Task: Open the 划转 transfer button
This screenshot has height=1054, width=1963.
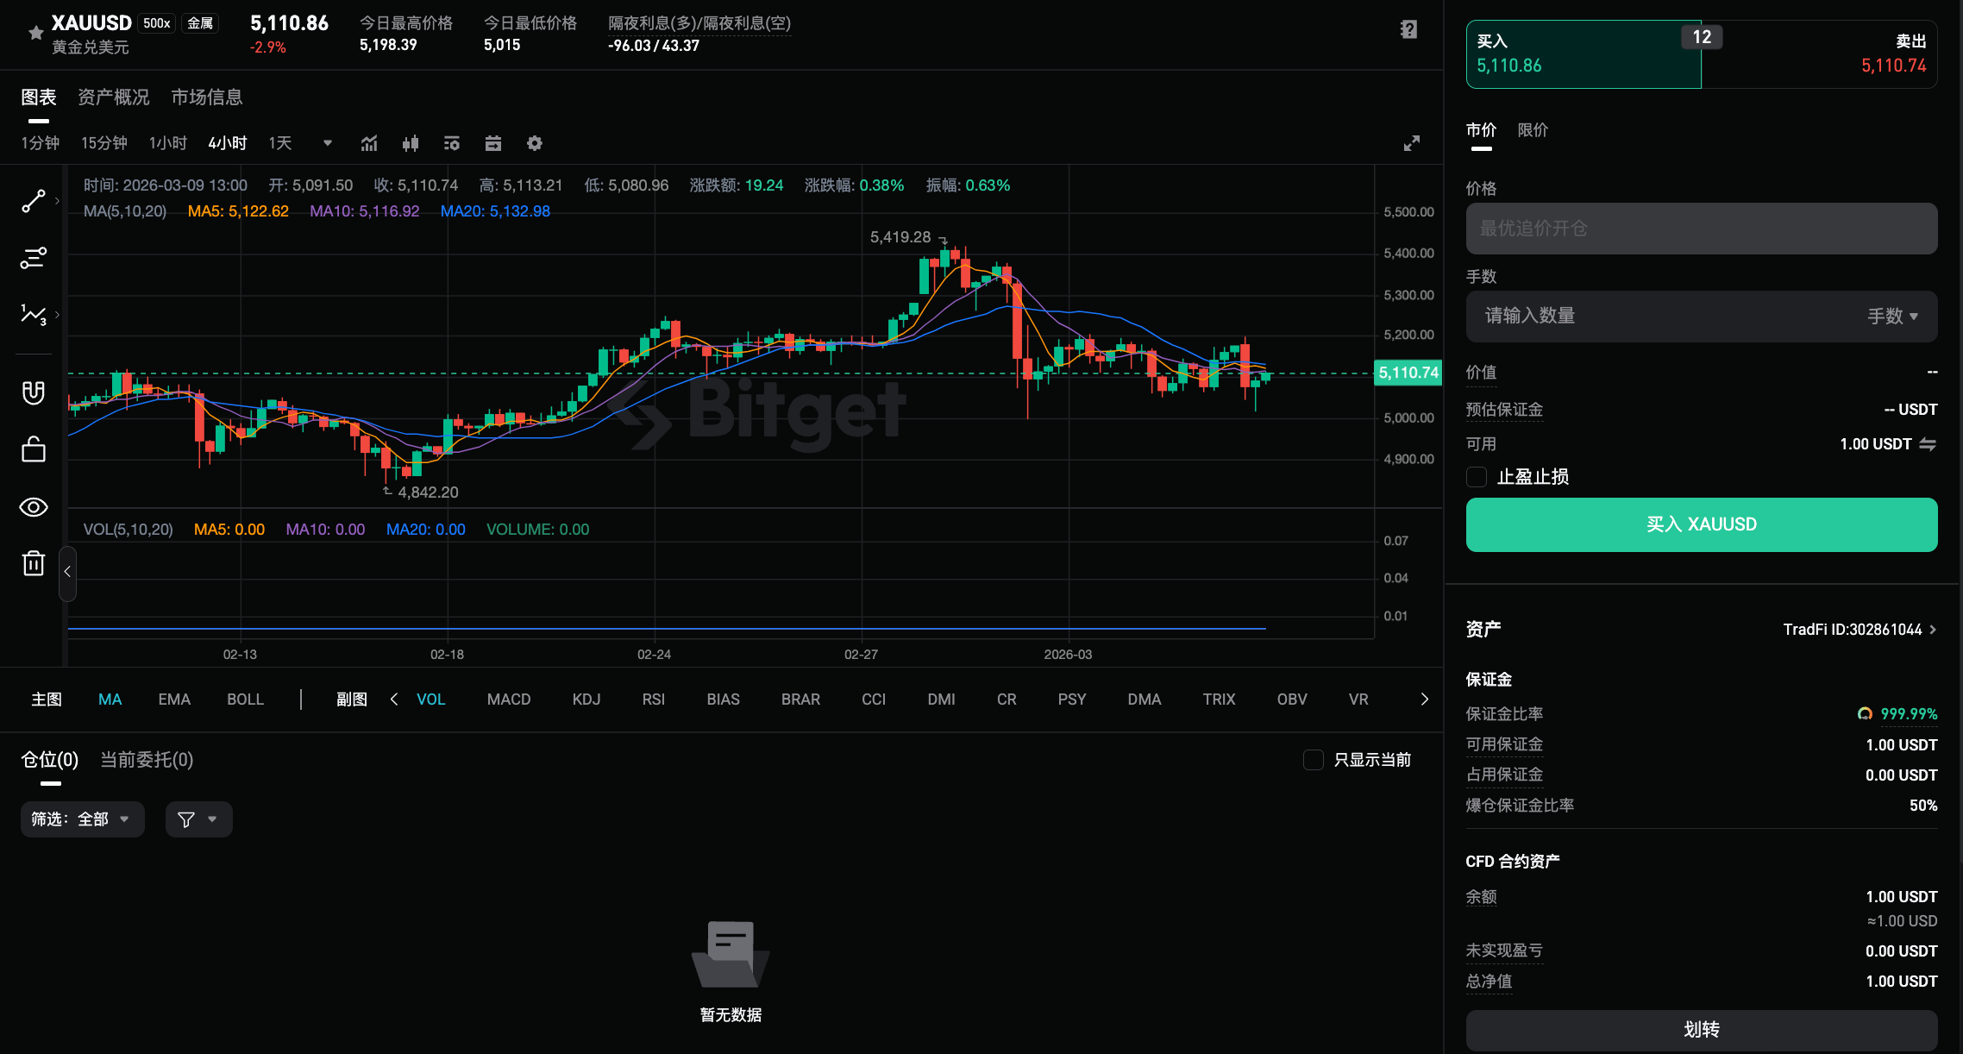Action: click(x=1700, y=1030)
